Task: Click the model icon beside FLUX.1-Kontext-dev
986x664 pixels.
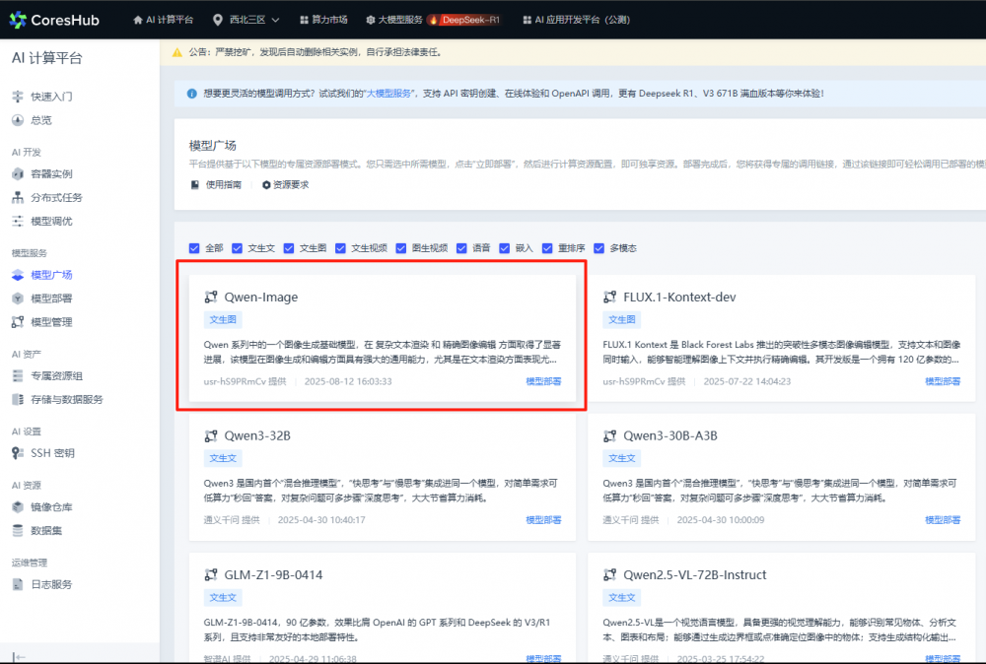Action: click(x=609, y=298)
